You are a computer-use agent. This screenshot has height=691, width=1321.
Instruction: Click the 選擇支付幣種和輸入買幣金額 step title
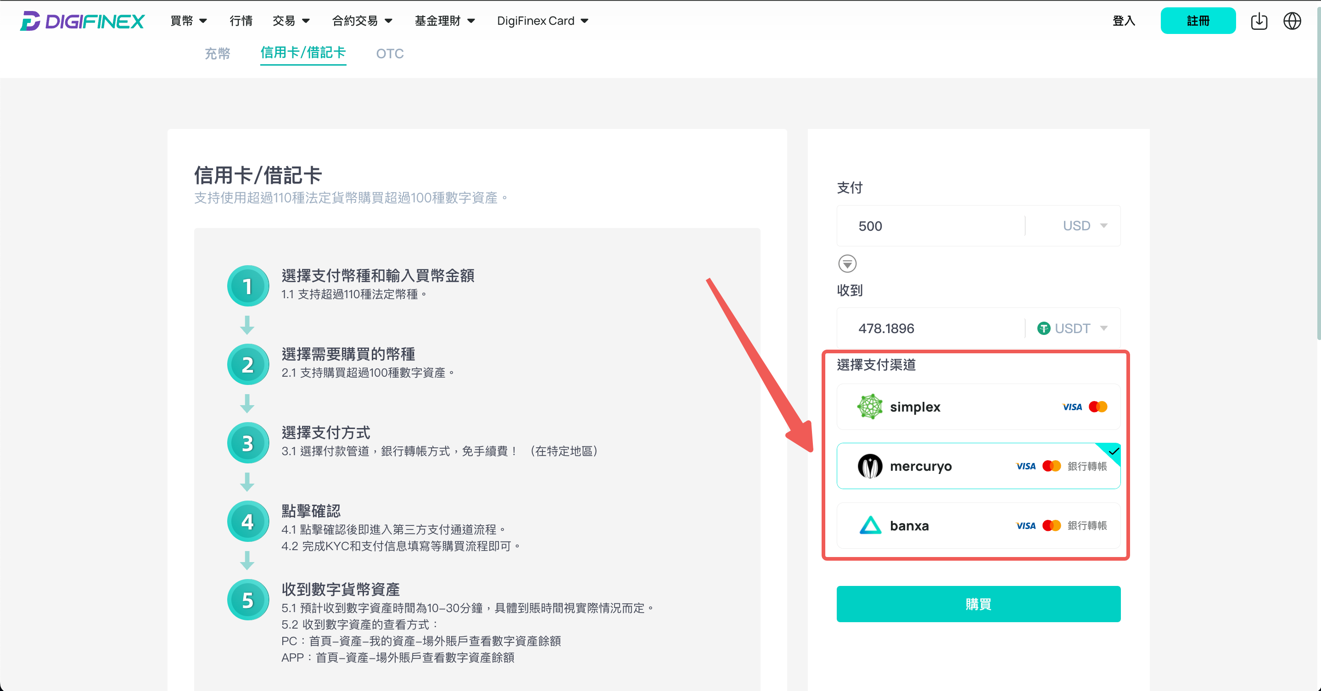[x=377, y=275]
